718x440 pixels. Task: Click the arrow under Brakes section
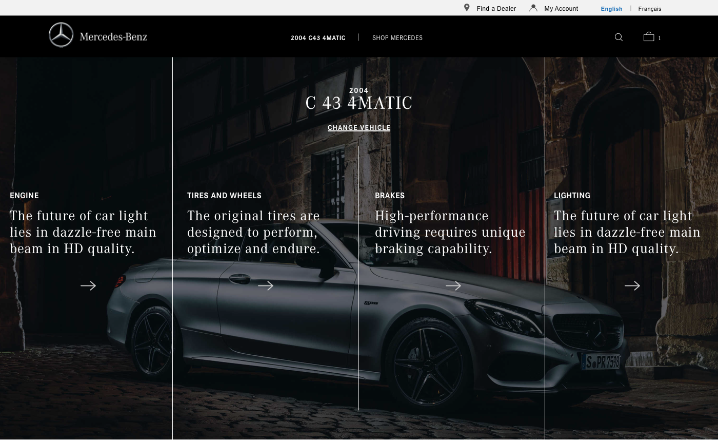coord(453,286)
